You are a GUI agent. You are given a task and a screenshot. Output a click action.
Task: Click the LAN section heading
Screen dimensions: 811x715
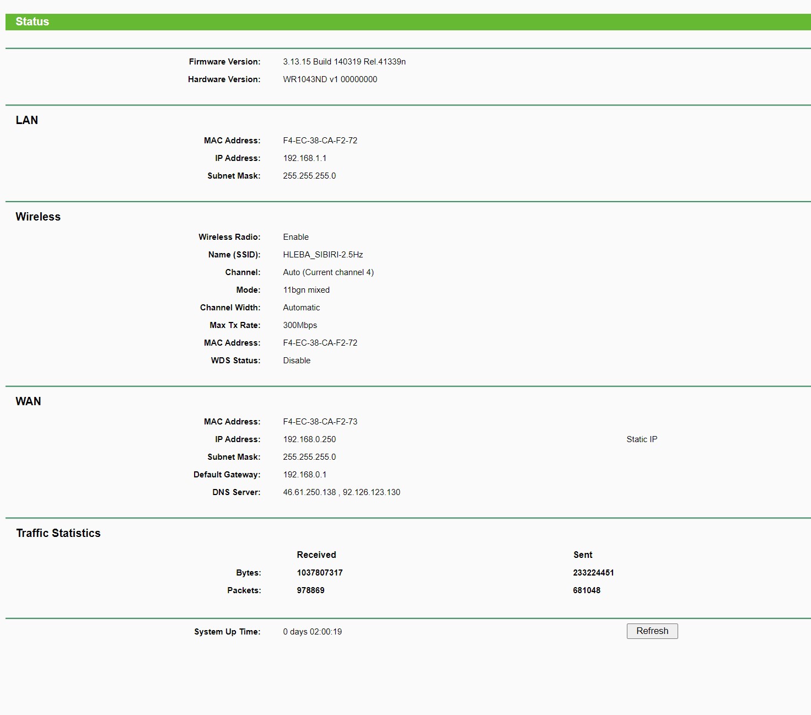click(26, 120)
